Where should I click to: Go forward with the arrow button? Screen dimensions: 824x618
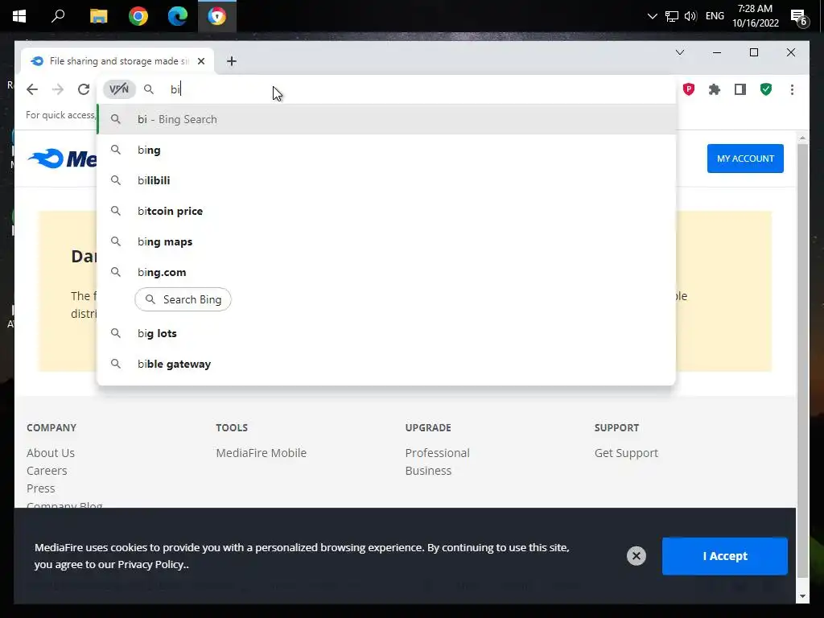(x=58, y=89)
